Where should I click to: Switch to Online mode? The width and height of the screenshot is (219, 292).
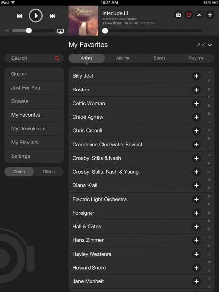tap(19, 172)
